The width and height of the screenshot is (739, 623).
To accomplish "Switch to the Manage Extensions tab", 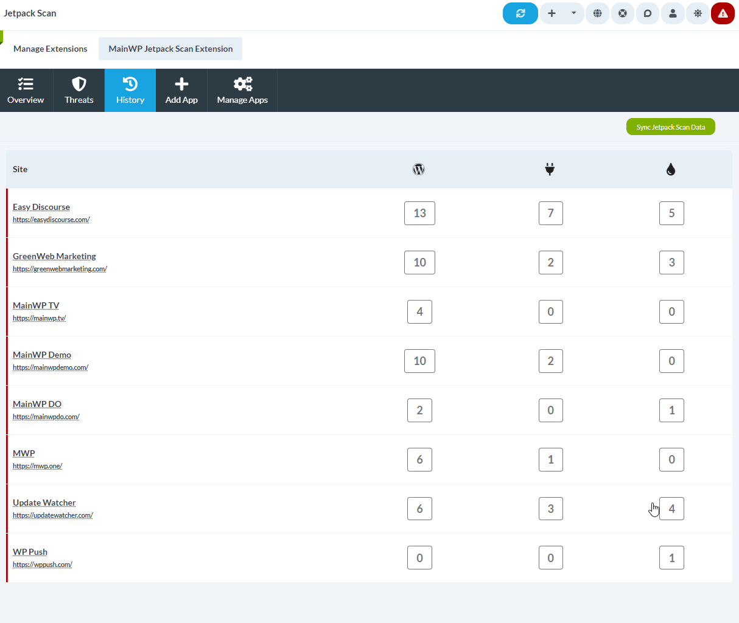I will (50, 48).
